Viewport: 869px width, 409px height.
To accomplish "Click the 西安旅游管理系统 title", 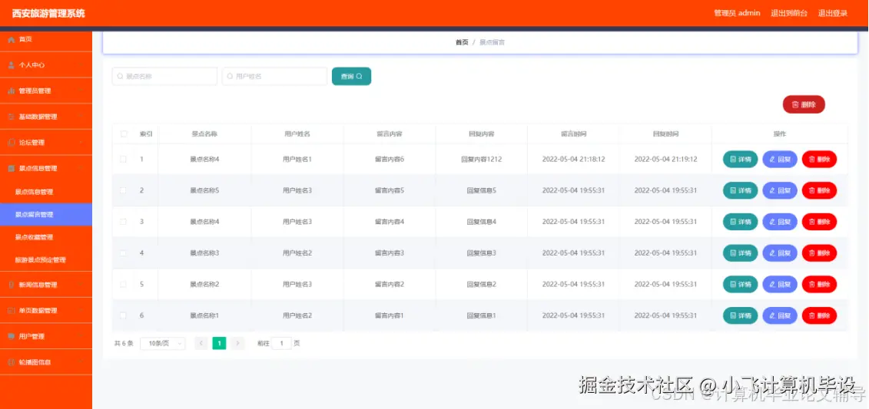I will click(x=48, y=13).
